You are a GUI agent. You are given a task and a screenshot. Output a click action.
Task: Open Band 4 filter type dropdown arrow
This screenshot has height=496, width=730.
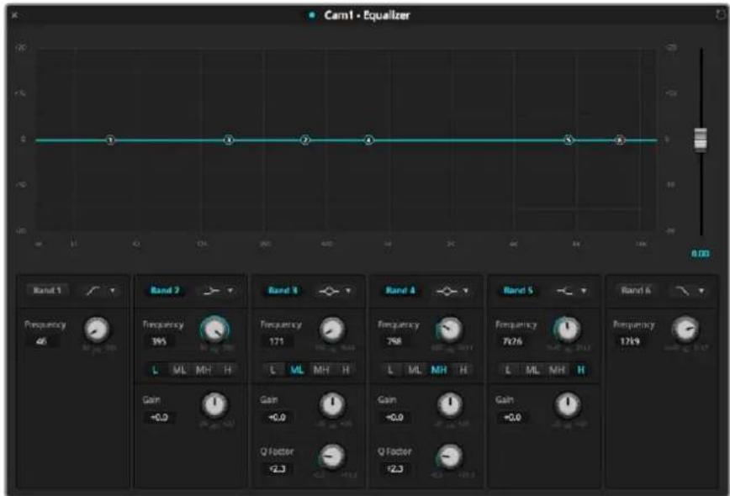(x=466, y=291)
